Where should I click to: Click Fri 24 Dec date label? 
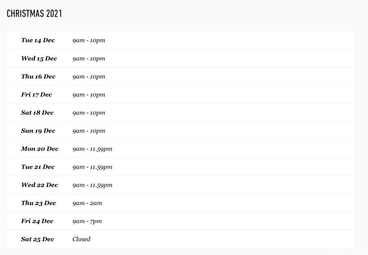click(x=37, y=221)
